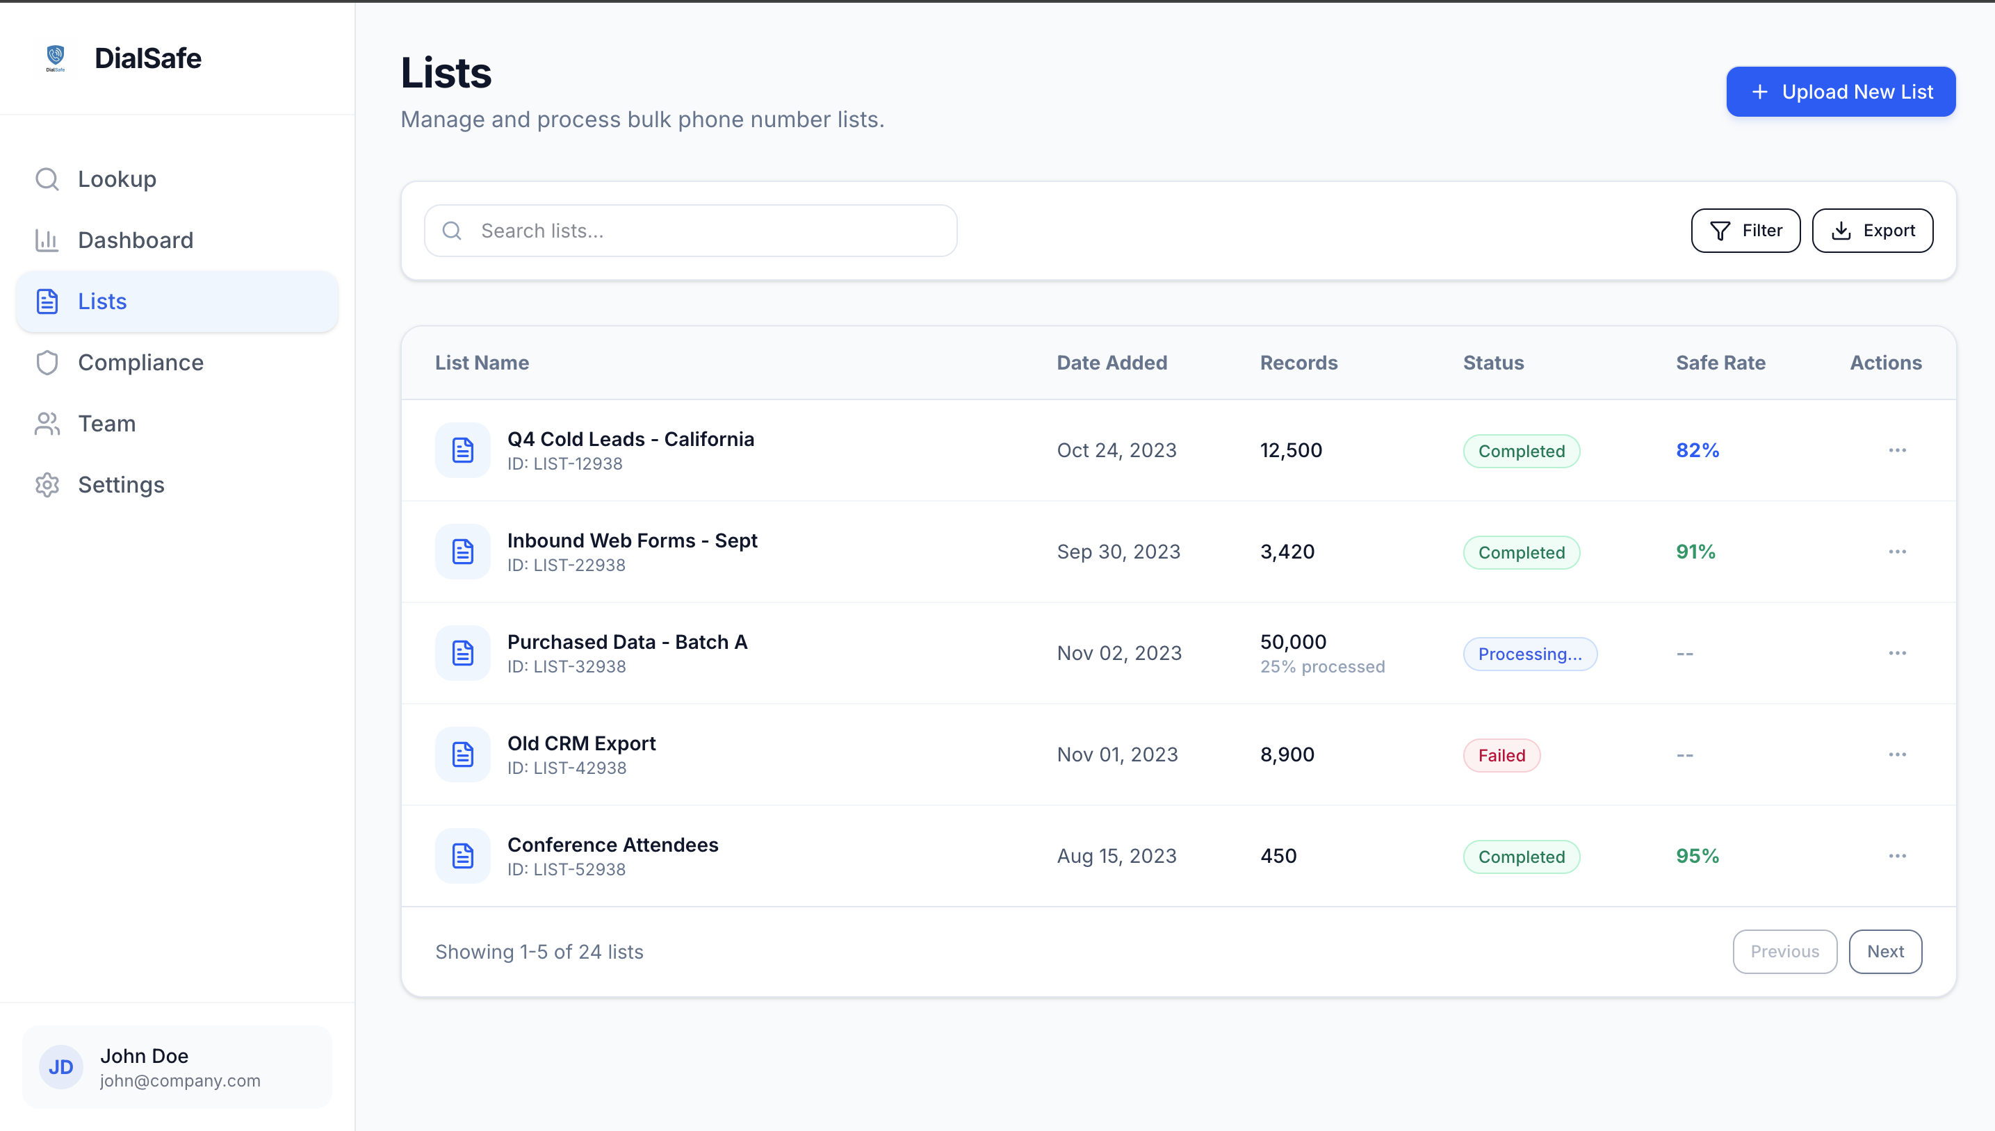
Task: Click the Settings gear icon
Action: tap(47, 485)
